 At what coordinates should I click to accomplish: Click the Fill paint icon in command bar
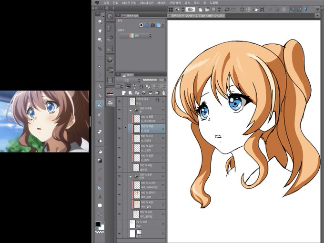pyautogui.click(x=255, y=10)
